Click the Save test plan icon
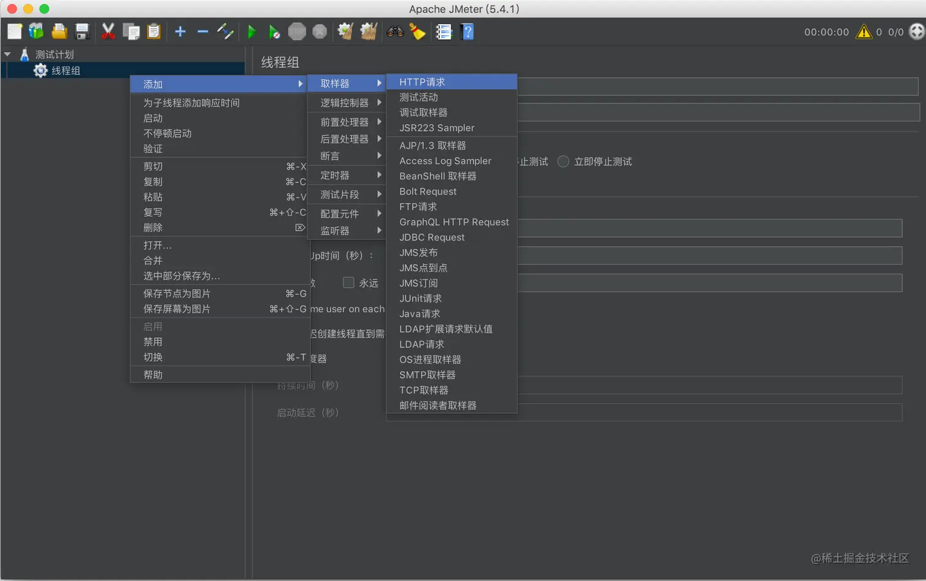This screenshot has height=581, width=926. click(81, 31)
